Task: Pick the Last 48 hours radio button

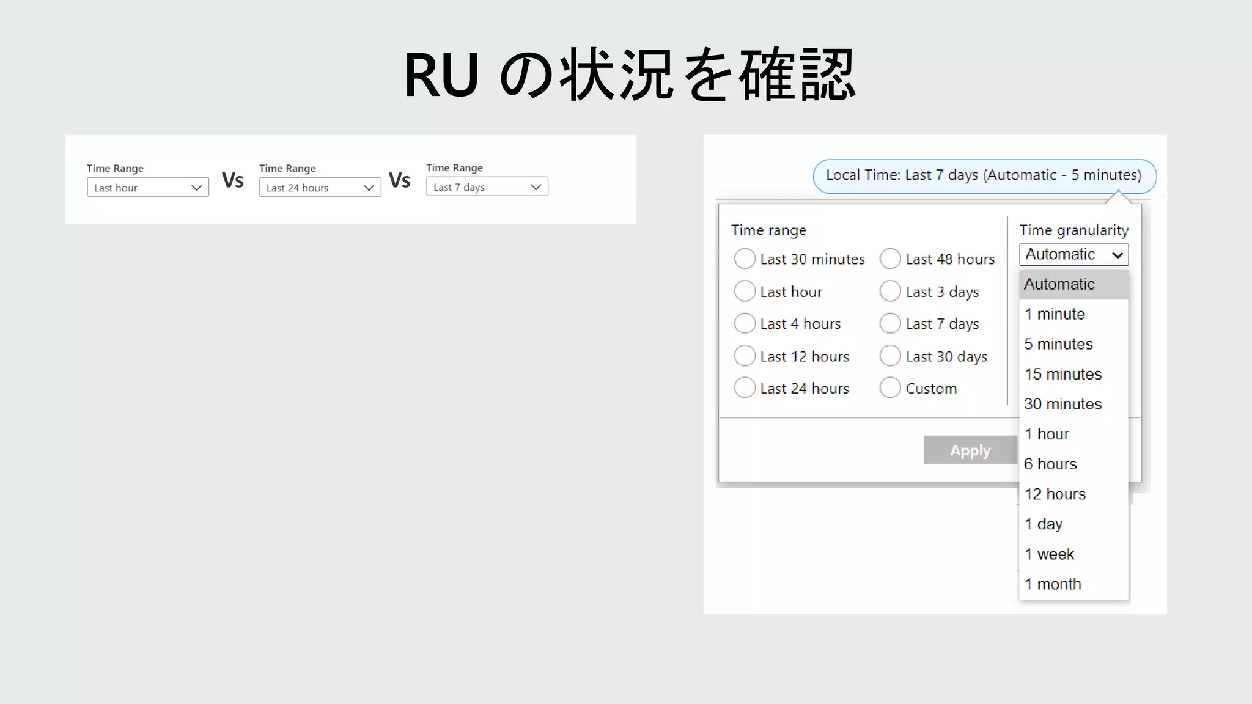Action: point(890,258)
